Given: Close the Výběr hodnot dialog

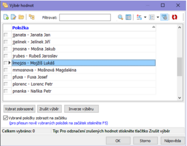Looking at the screenshot, I should (178, 5).
